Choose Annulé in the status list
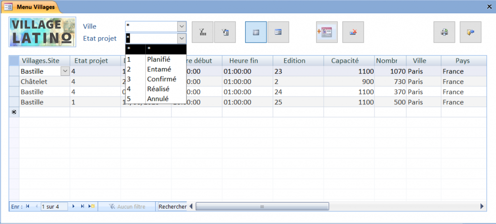 coord(157,99)
